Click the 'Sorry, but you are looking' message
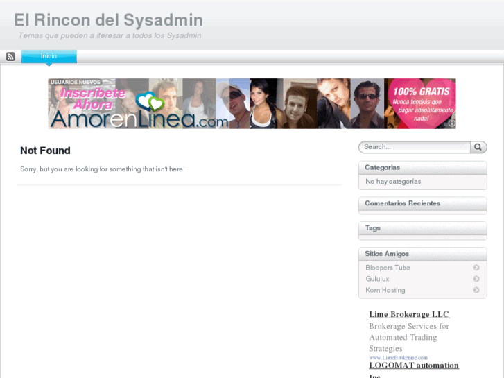Viewport: 504px width, 378px height. click(103, 169)
